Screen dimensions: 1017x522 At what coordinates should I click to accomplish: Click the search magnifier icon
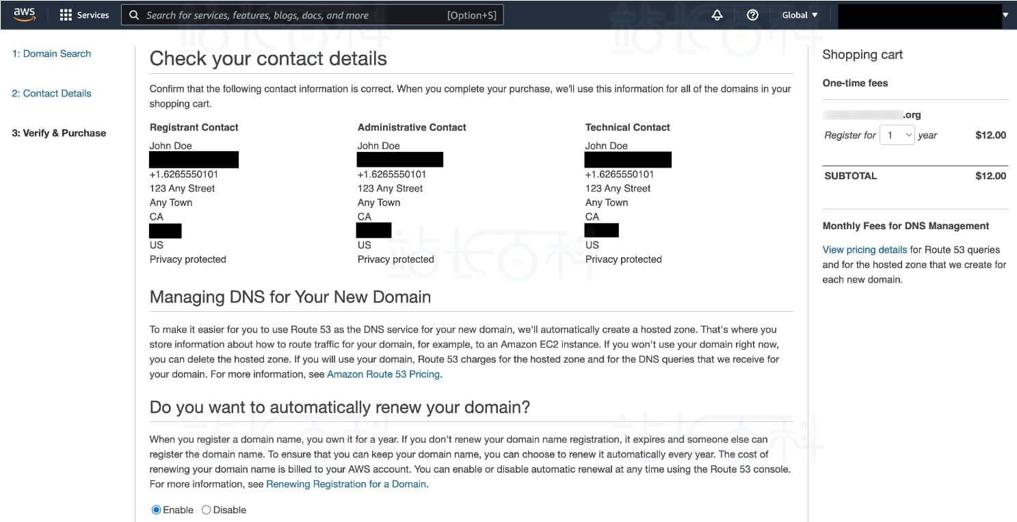pos(134,15)
